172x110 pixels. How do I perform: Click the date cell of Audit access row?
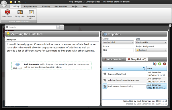click(x=157, y=86)
